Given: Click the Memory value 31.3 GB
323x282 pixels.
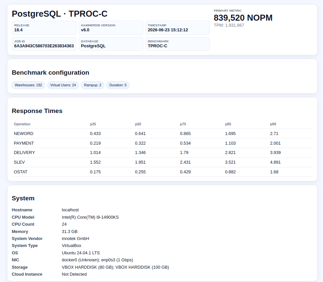Looking at the screenshot, I should tap(70, 232).
